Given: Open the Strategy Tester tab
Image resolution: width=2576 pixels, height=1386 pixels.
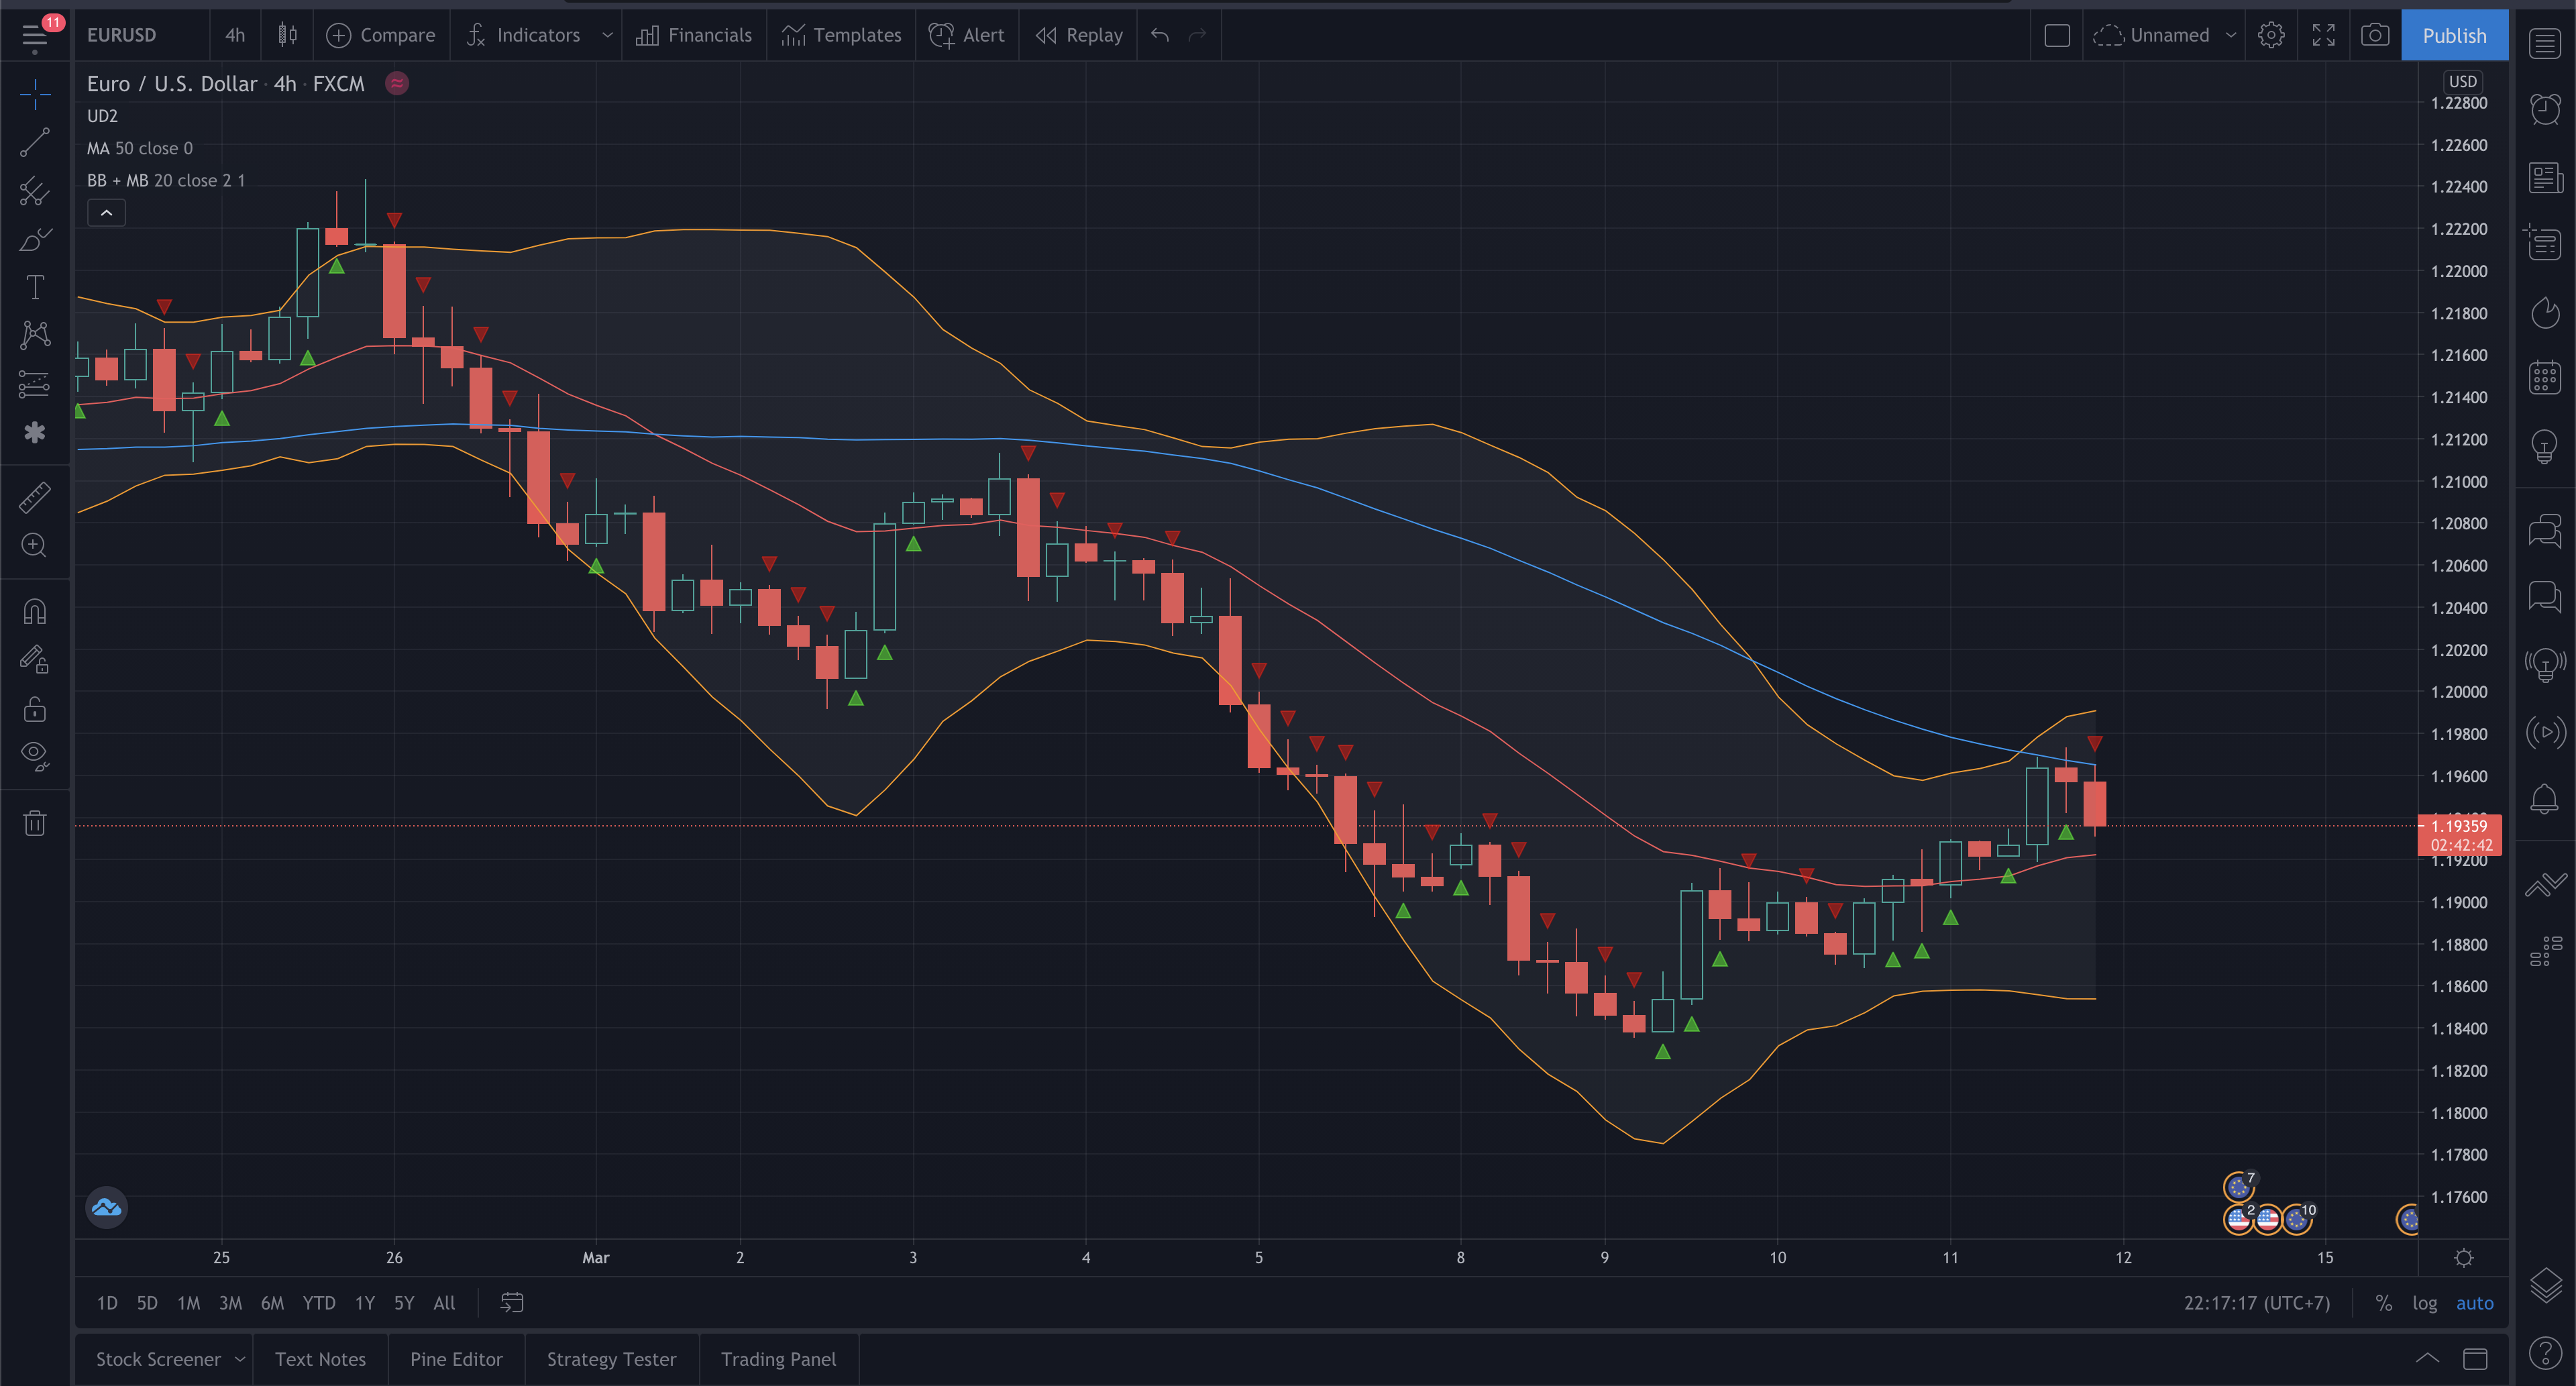Looking at the screenshot, I should pyautogui.click(x=611, y=1359).
